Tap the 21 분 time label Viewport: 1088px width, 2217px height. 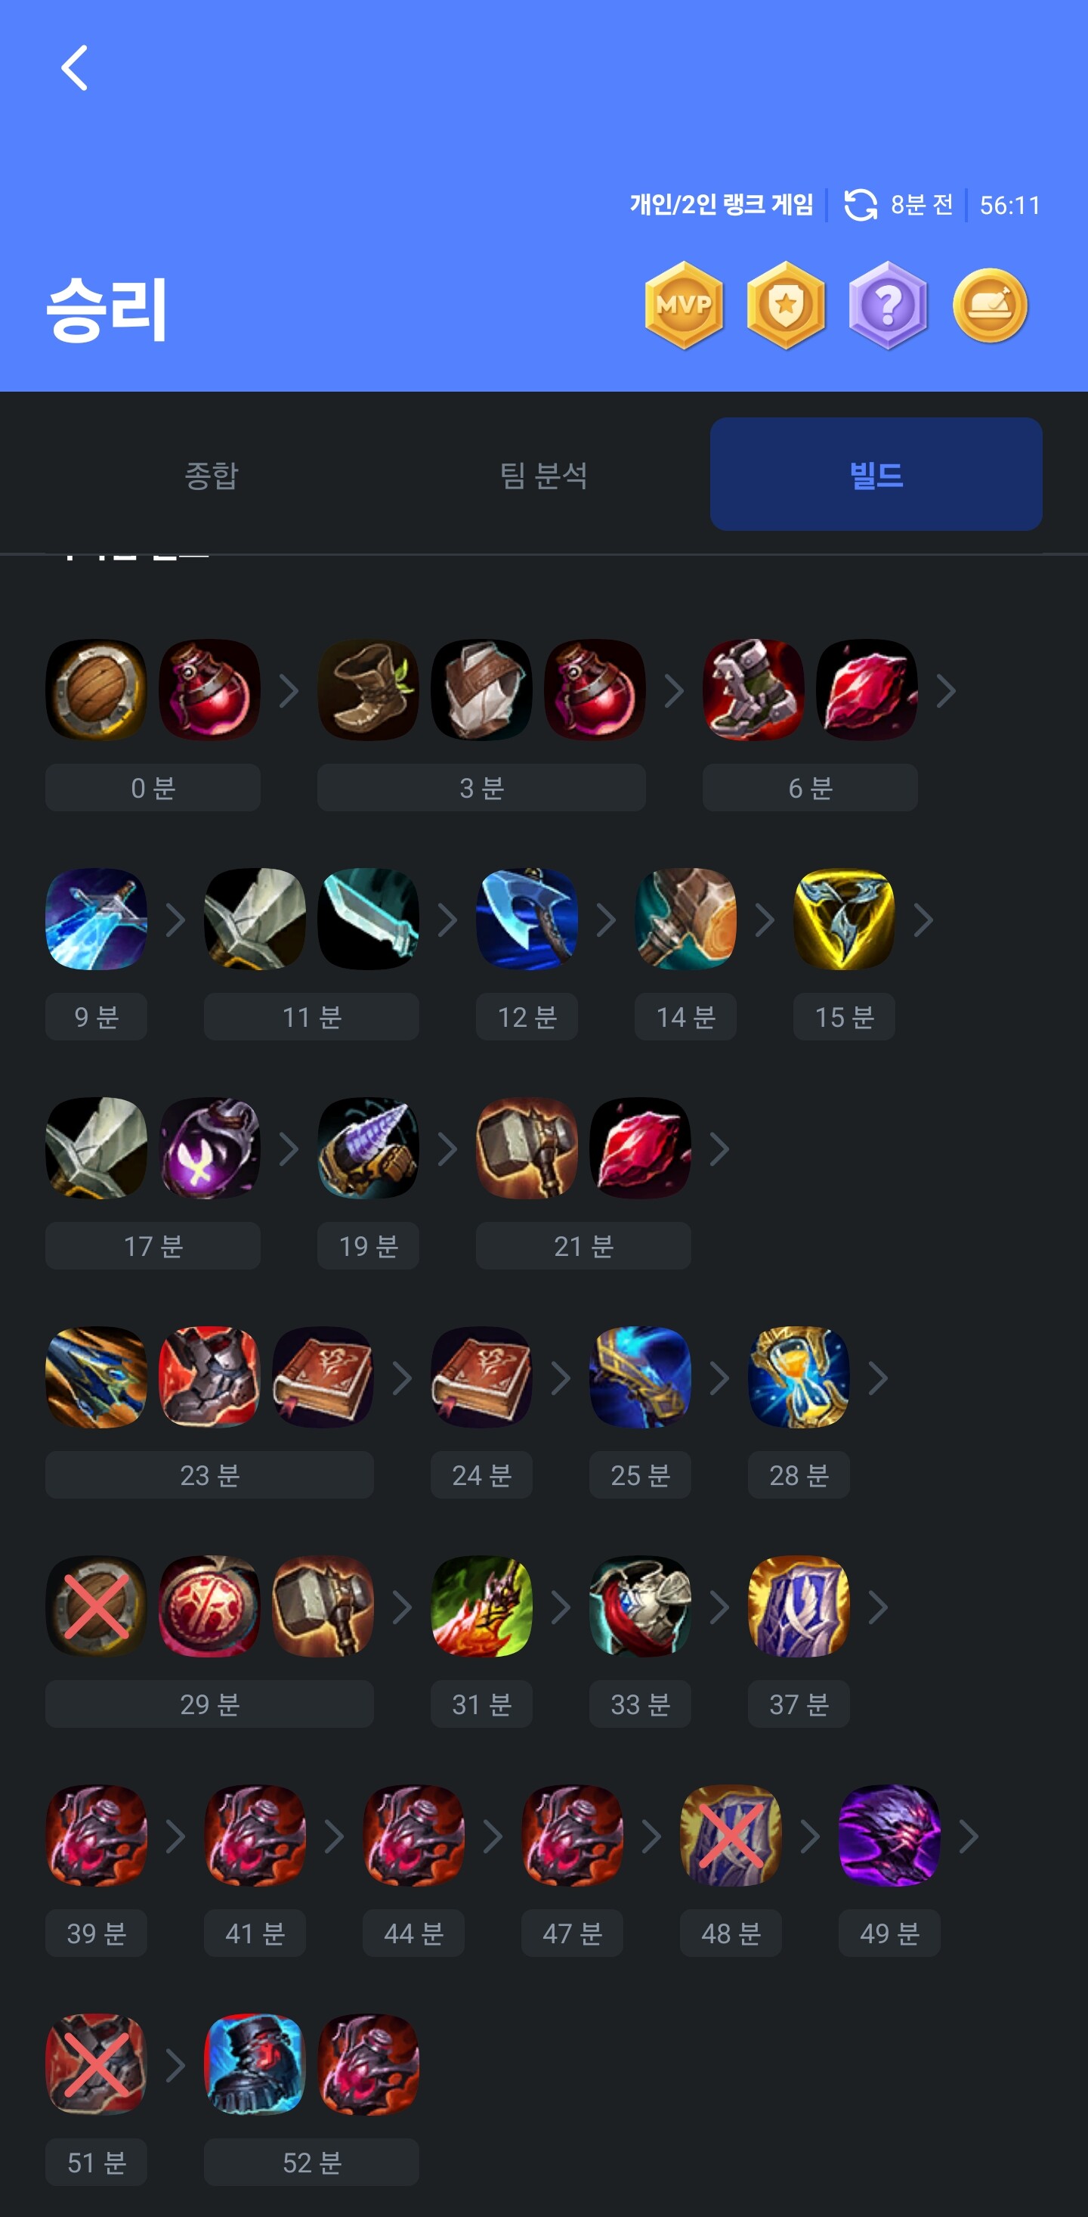pyautogui.click(x=583, y=1245)
